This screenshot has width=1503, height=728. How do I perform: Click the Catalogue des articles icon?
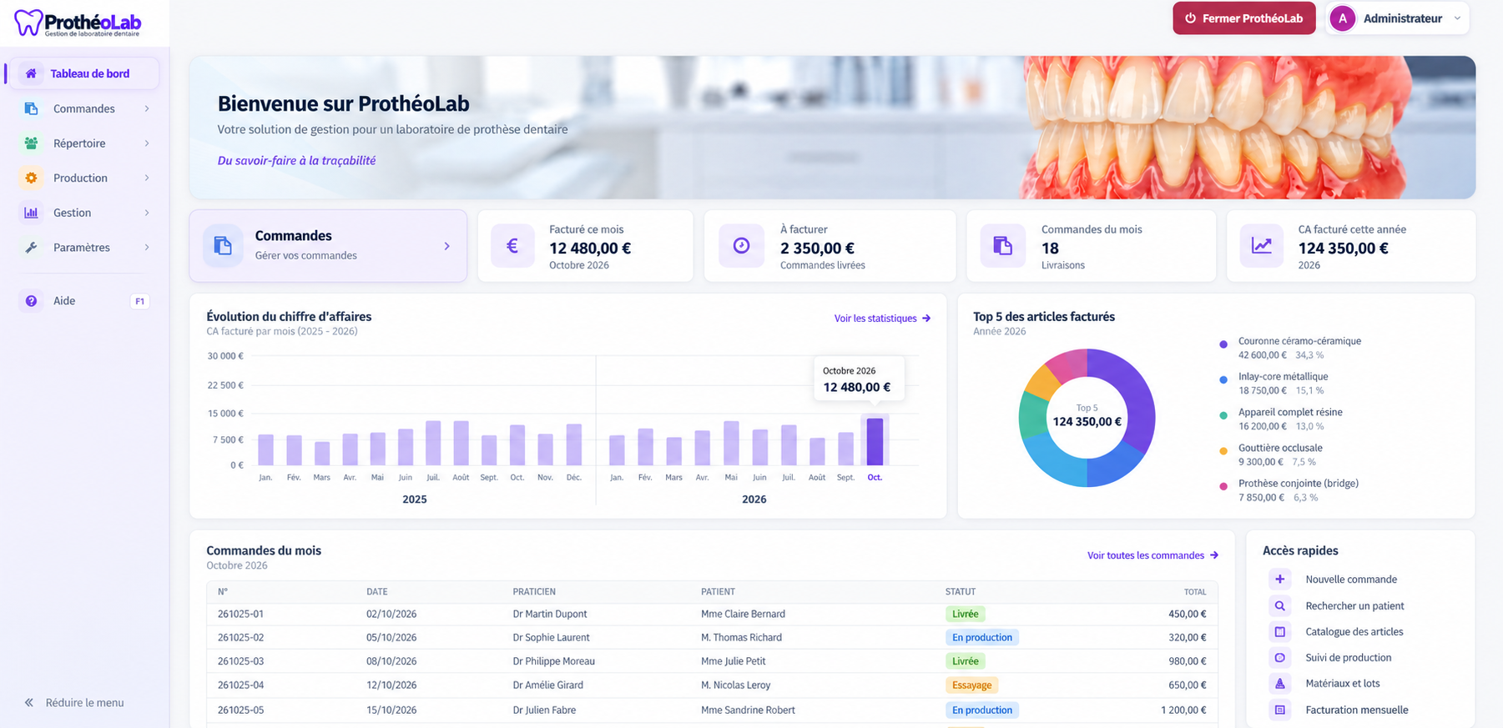pyautogui.click(x=1279, y=631)
